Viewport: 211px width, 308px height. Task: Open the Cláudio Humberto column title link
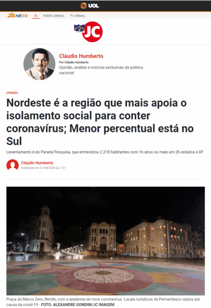pyautogui.click(x=81, y=56)
